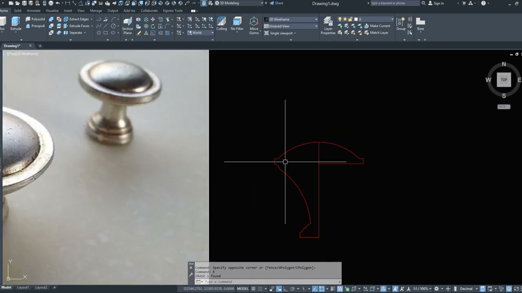Screen dimensions: 522x293
Task: Click the Help question mark icon
Action: coord(483,3)
